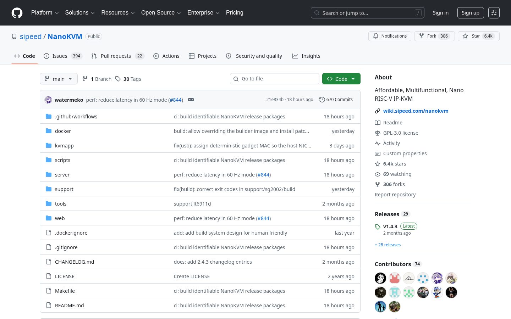Open the support folder
The width and height of the screenshot is (511, 319).
64,189
